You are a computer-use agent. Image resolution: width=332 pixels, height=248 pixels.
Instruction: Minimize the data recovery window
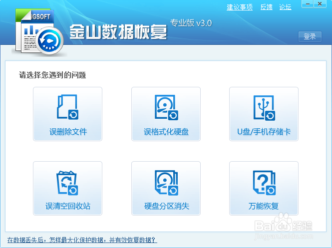point(308,4)
